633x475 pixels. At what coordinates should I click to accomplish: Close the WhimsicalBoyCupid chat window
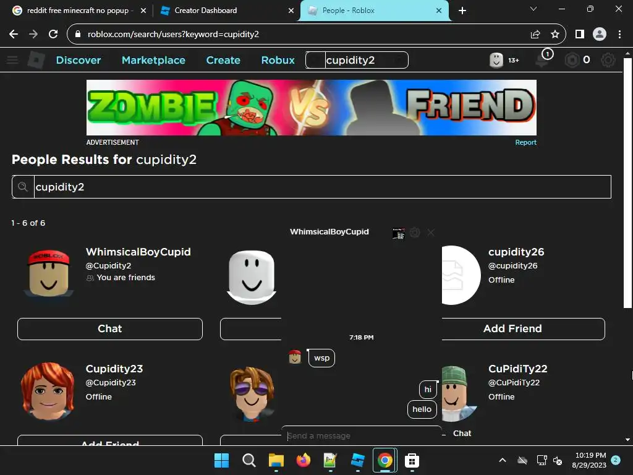(431, 233)
